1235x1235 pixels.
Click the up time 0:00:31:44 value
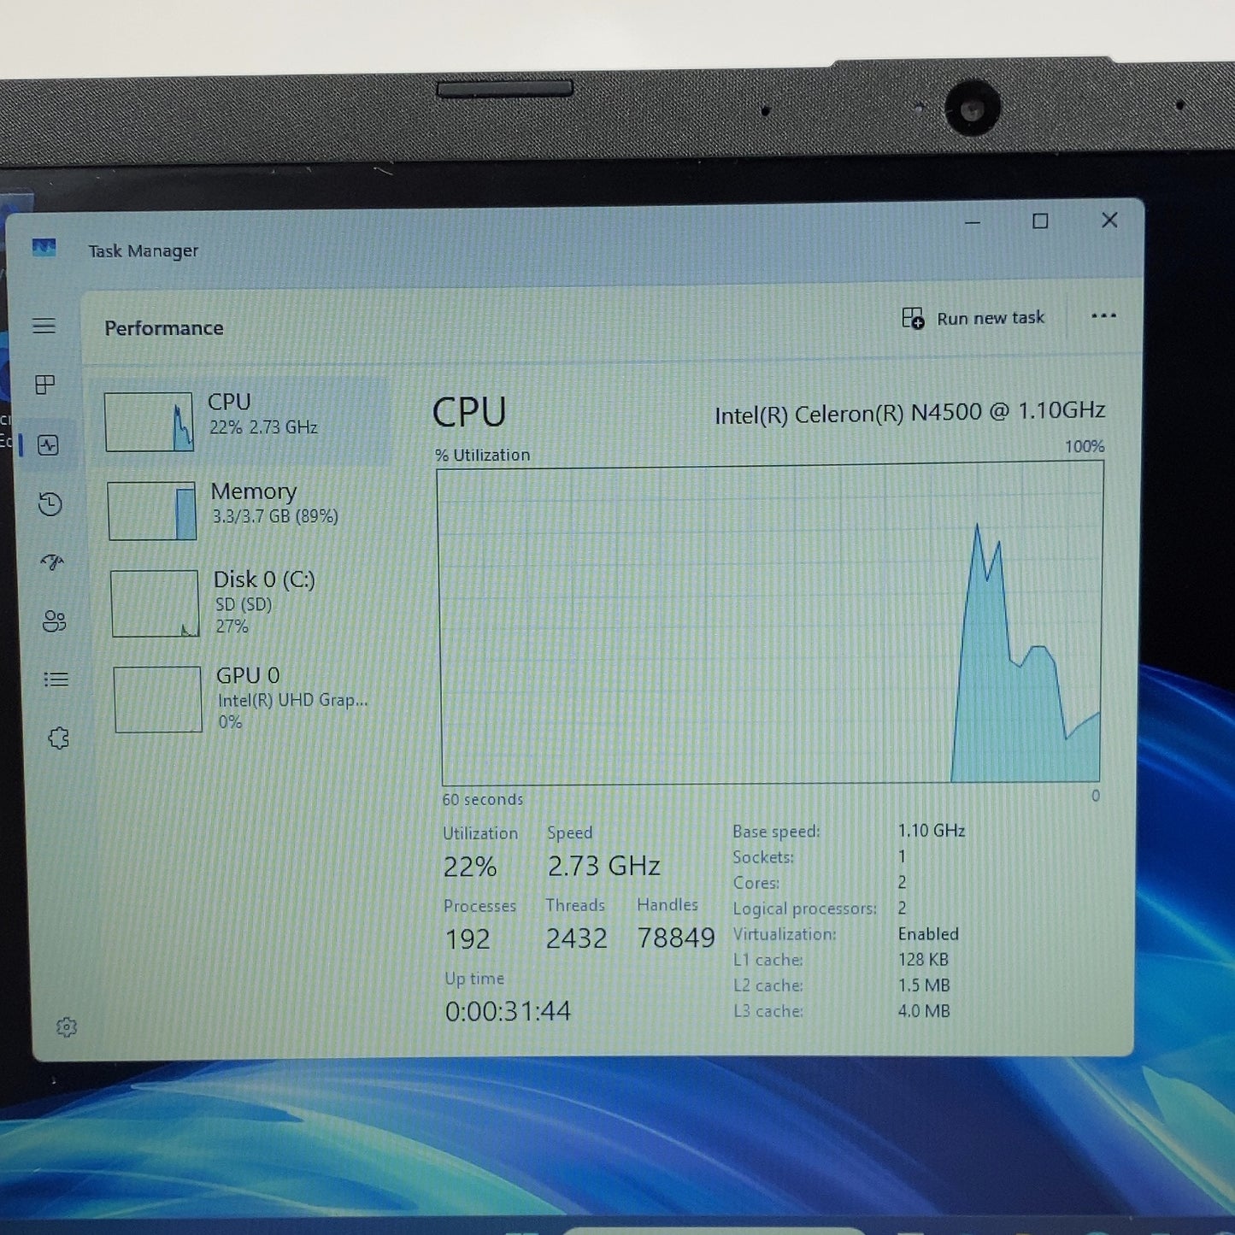pos(508,1011)
